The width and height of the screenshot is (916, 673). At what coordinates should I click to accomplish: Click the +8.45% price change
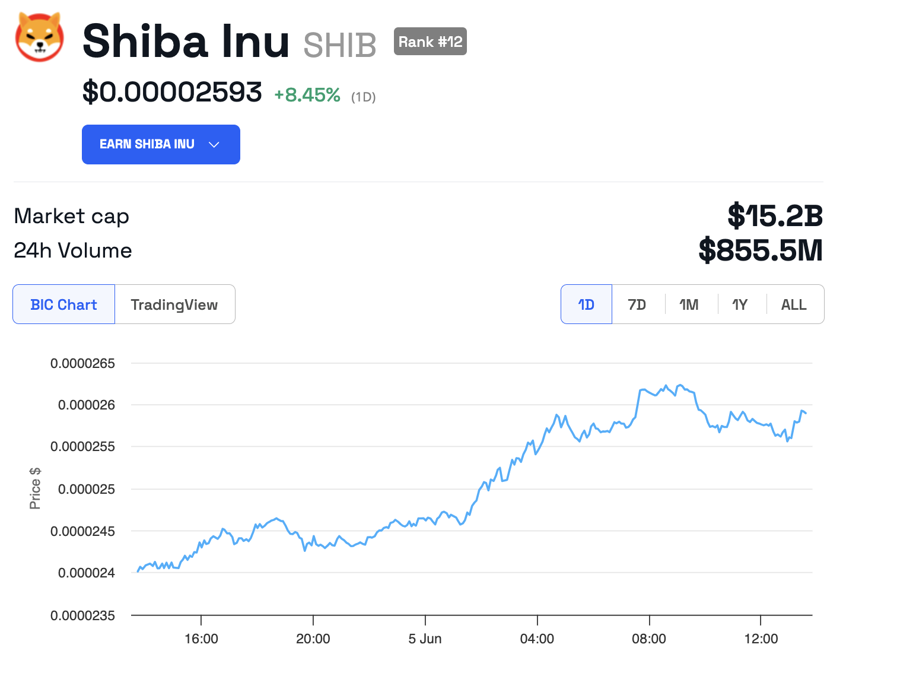tap(307, 95)
